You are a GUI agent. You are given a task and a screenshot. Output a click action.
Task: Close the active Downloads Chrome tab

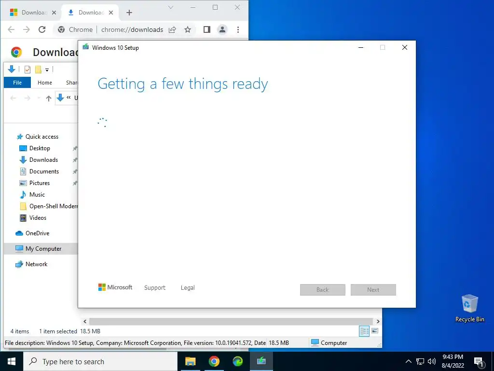pyautogui.click(x=111, y=13)
